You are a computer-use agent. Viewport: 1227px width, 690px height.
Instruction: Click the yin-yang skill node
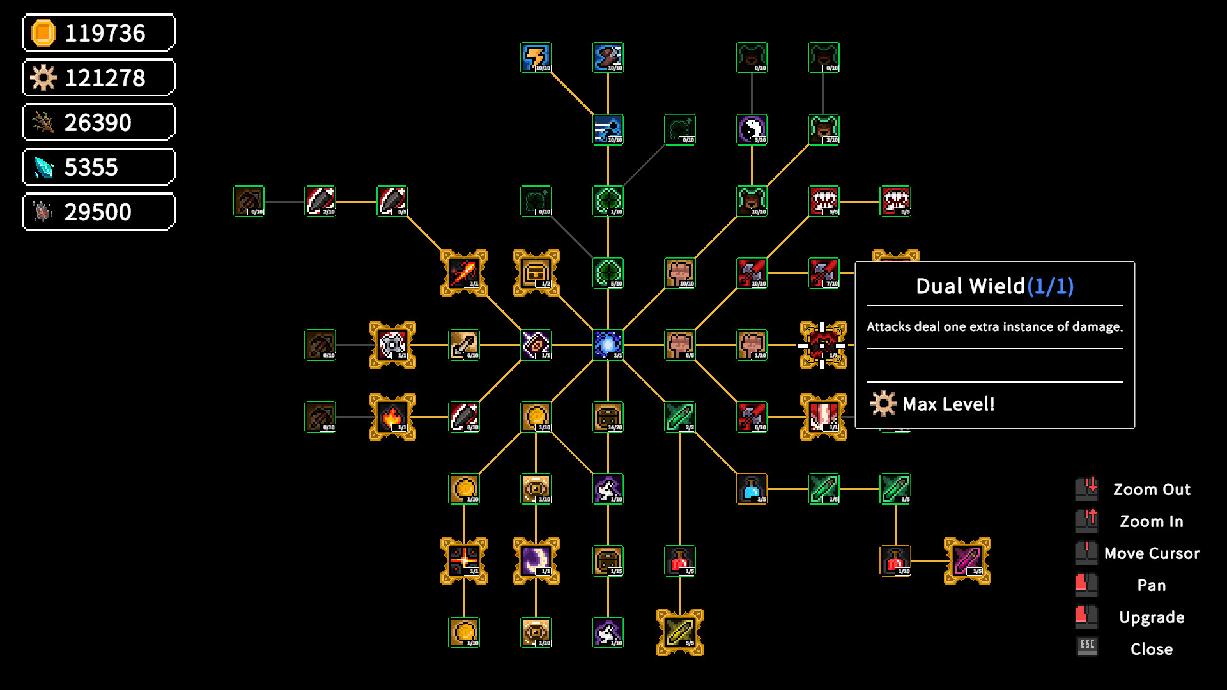[752, 130]
